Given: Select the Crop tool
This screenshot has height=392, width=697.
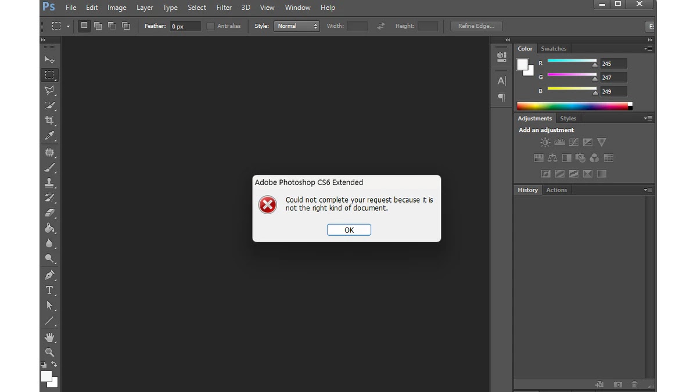Looking at the screenshot, I should (49, 120).
